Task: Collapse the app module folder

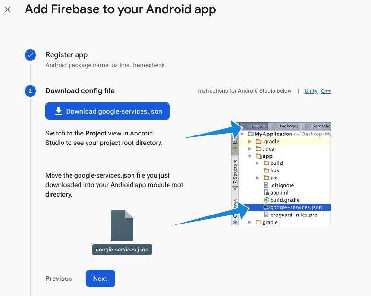Action: (250, 156)
